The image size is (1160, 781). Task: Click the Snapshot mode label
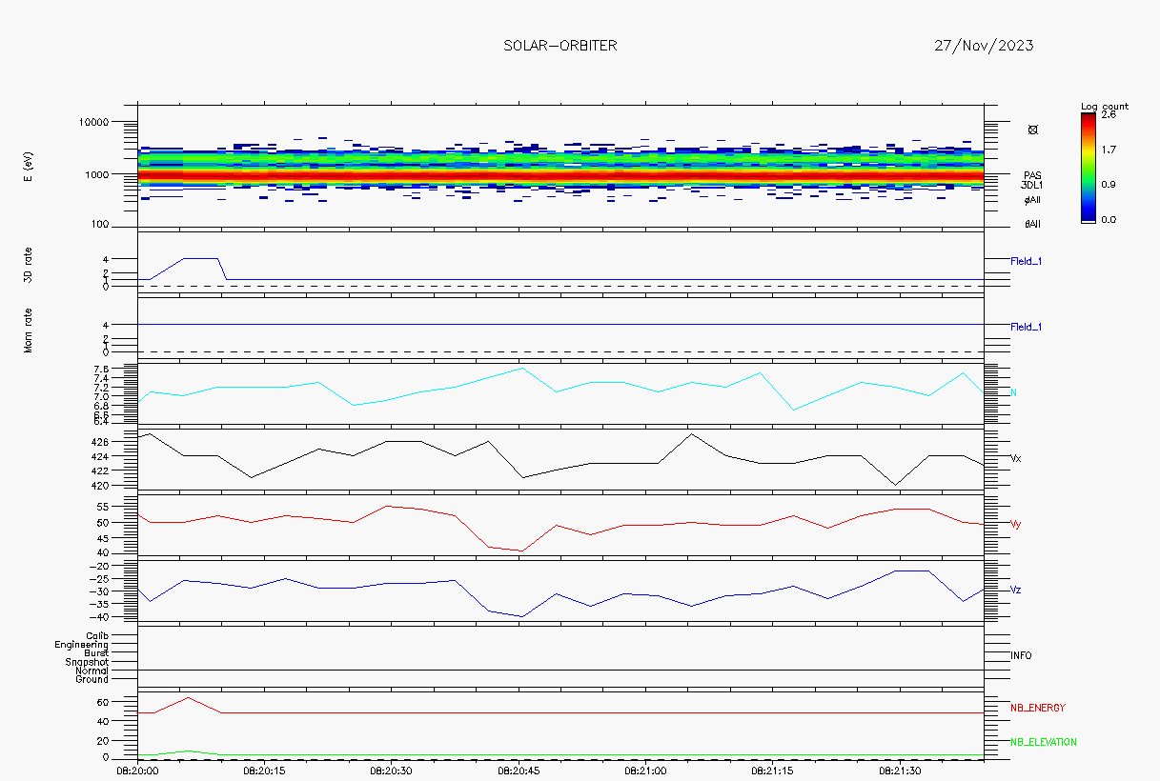(x=87, y=662)
